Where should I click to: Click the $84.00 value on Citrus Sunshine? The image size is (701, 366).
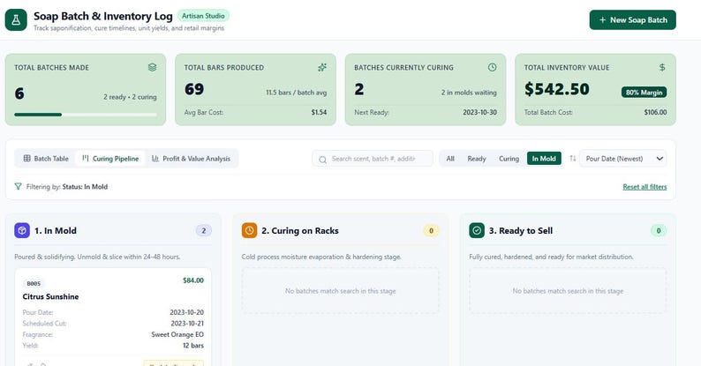[x=193, y=280]
